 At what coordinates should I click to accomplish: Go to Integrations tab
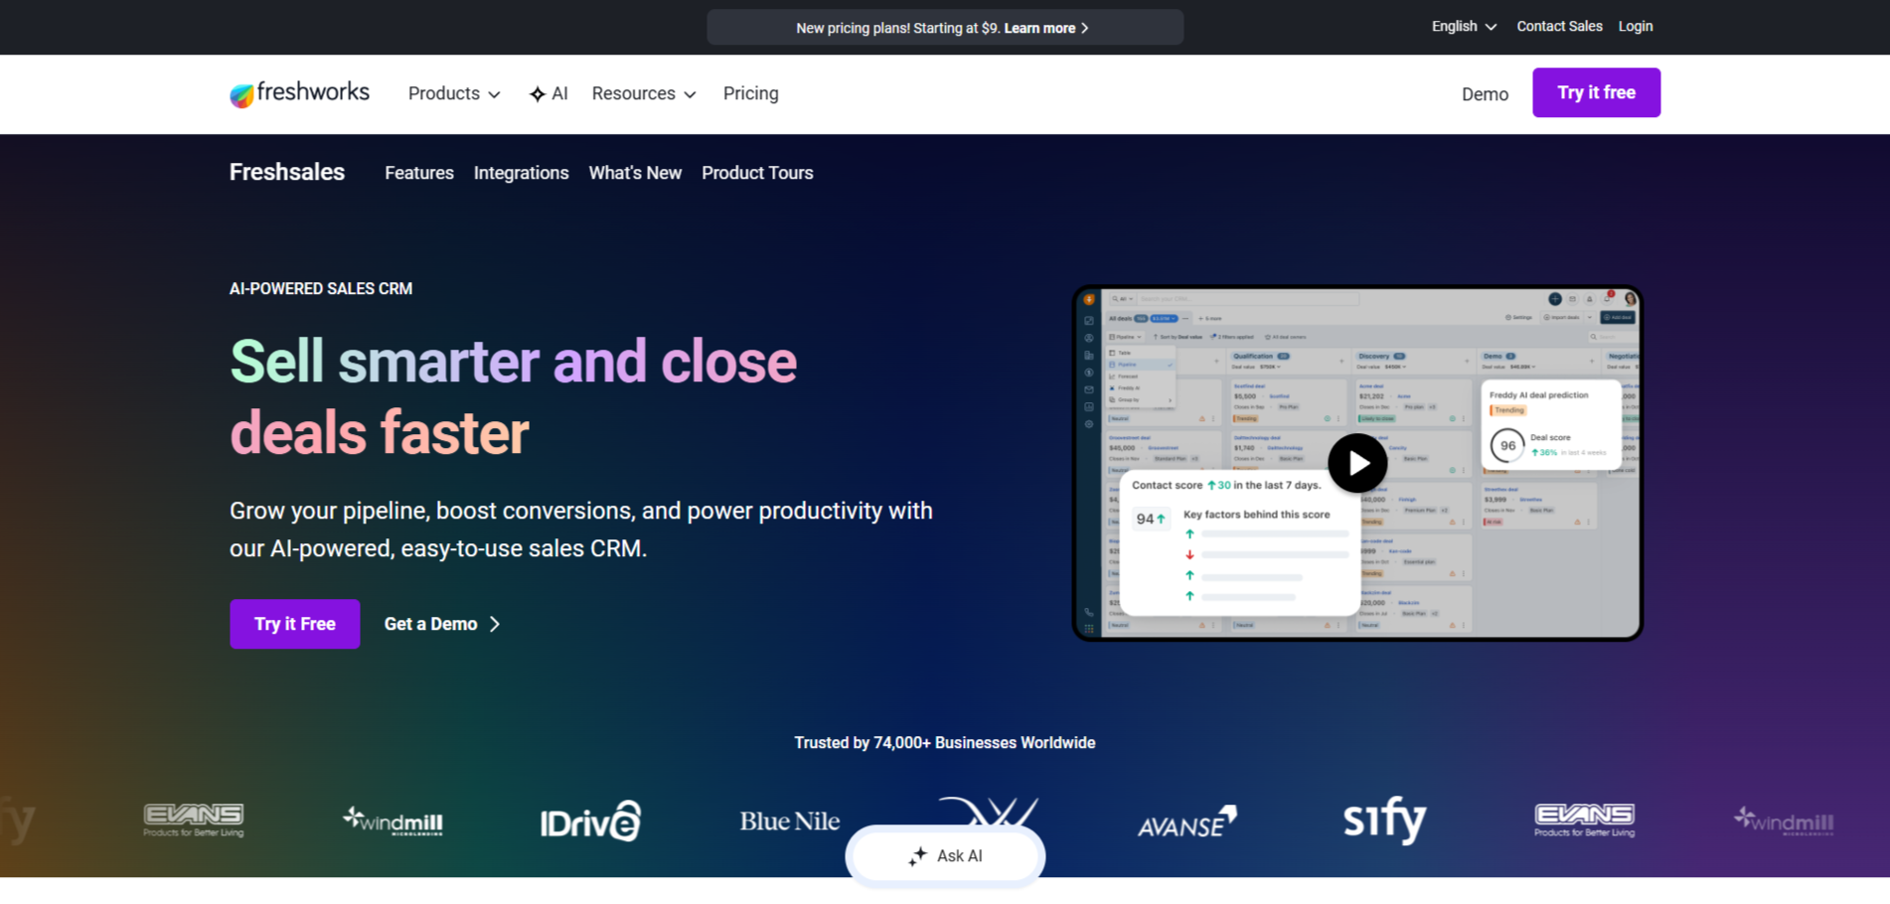pyautogui.click(x=522, y=173)
